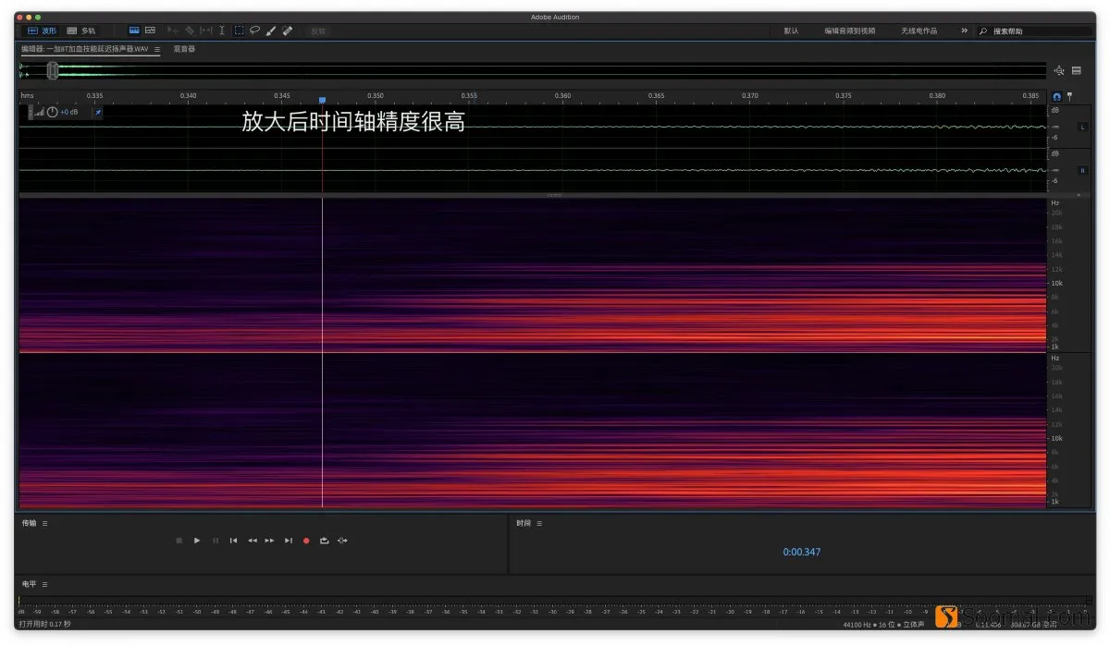This screenshot has width=1110, height=646.
Task: Click the zoom navigator icon right of overview
Action: 1059,71
